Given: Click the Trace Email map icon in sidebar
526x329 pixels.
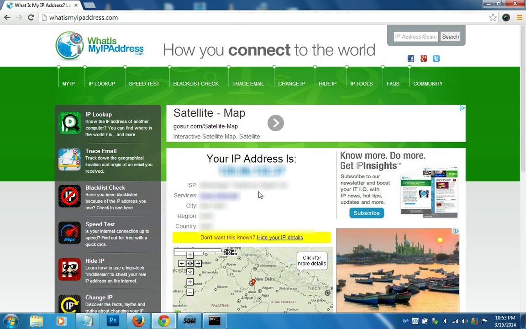Looking at the screenshot, I should click(x=69, y=159).
